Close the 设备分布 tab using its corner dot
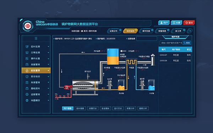The width and height of the screenshot is (213, 133). pyautogui.click(x=120, y=30)
